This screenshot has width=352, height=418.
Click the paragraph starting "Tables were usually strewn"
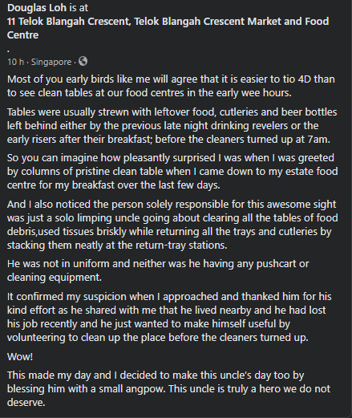(x=172, y=125)
